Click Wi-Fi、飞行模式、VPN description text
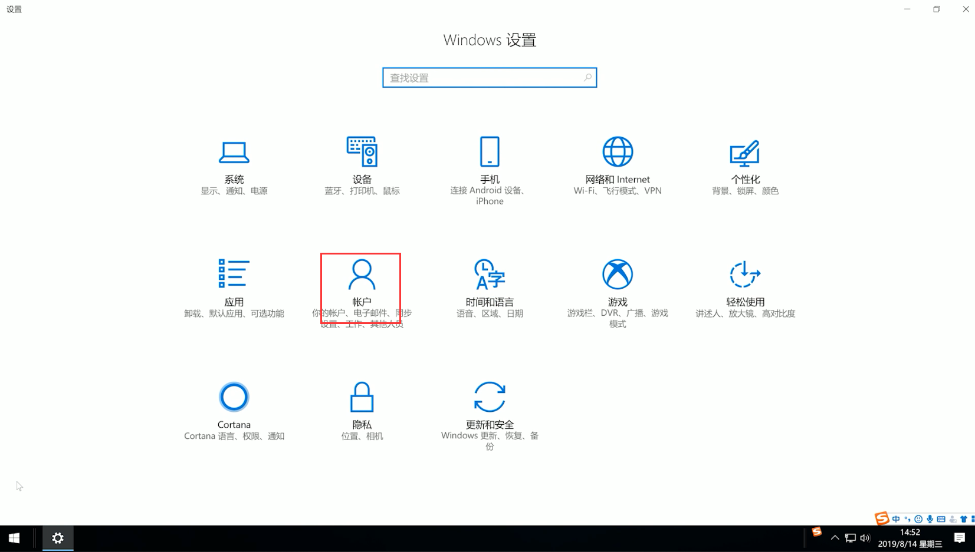The image size is (975, 552). (618, 191)
